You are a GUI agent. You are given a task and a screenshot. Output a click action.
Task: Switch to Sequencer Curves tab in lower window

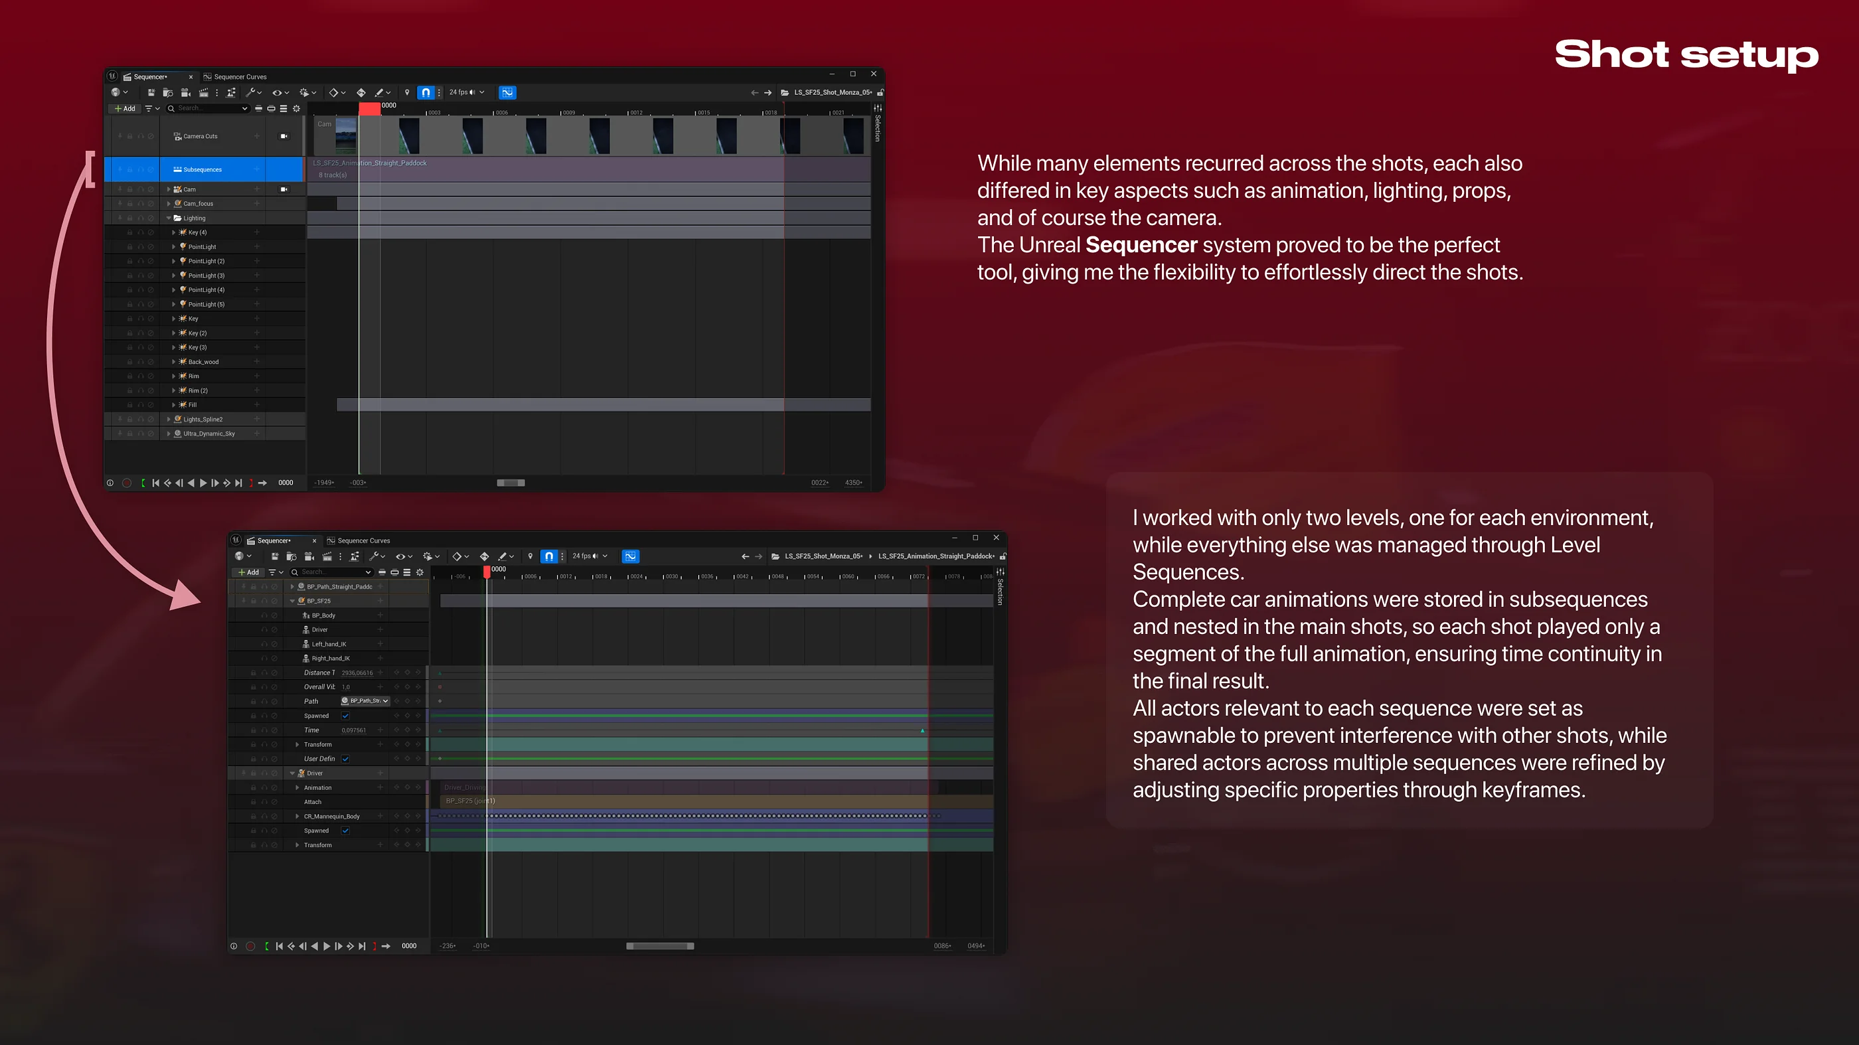point(359,540)
